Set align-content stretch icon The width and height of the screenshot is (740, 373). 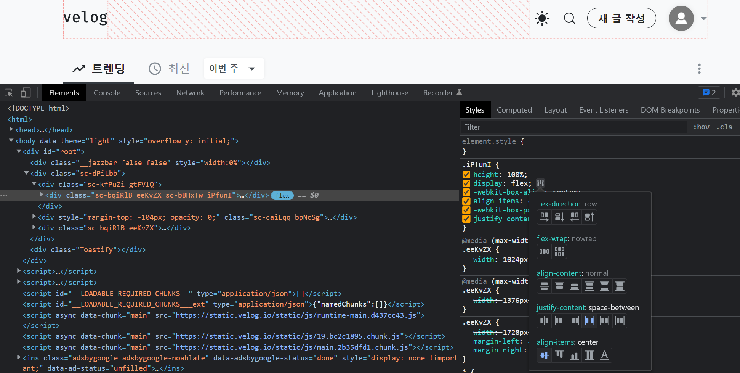620,286
